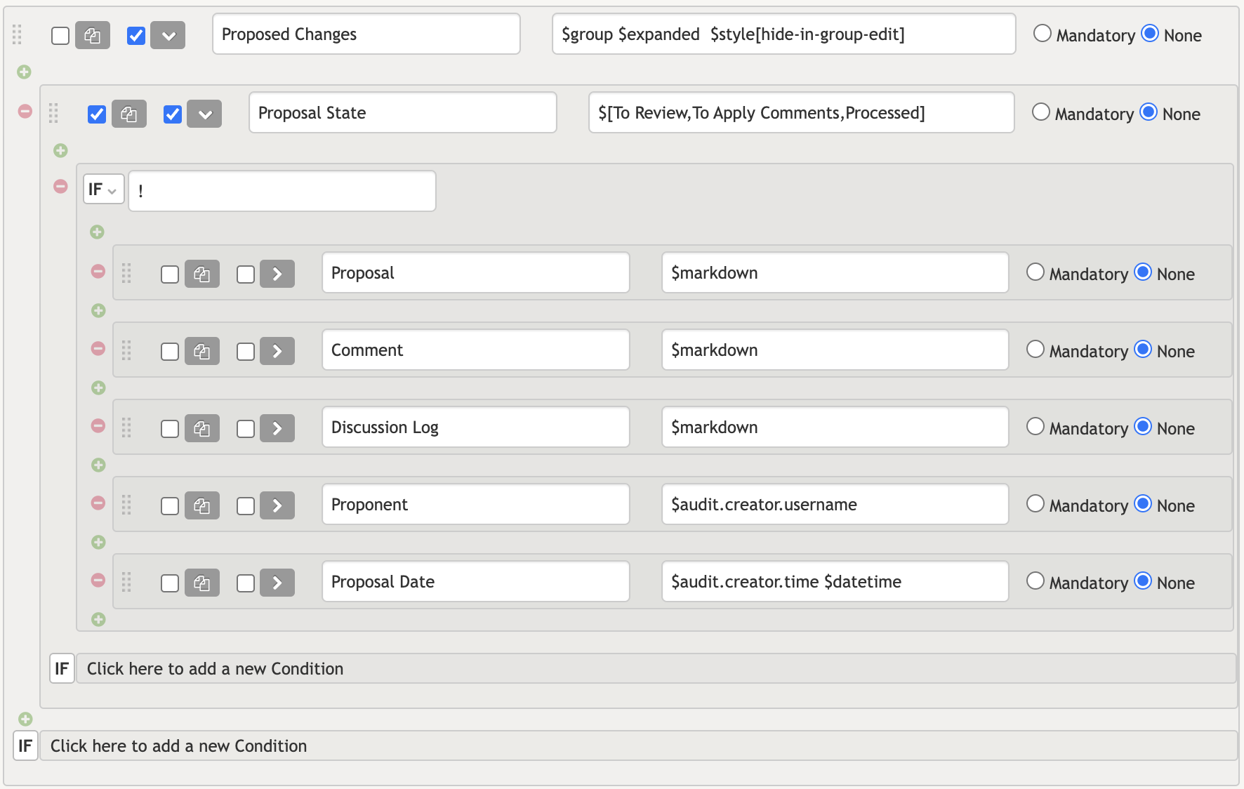Click the bottom outer IF button
Screen dimensions: 1244x789
coord(25,745)
